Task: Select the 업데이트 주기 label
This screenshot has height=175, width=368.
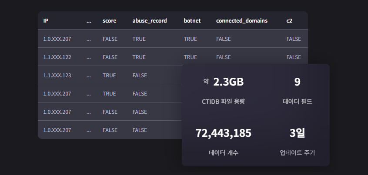Action: pyautogui.click(x=297, y=153)
